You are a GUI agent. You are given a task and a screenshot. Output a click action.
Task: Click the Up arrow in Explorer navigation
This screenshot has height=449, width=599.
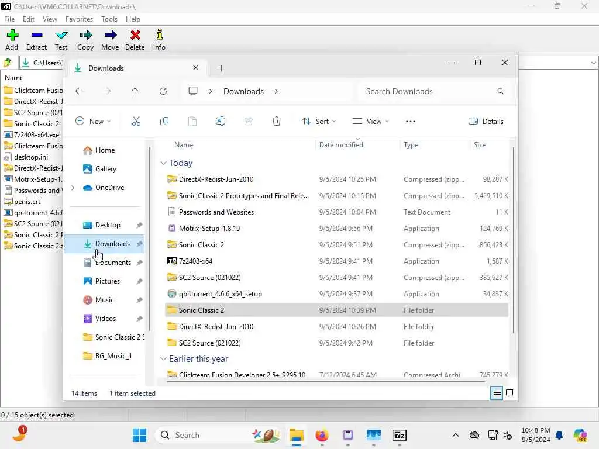click(135, 91)
